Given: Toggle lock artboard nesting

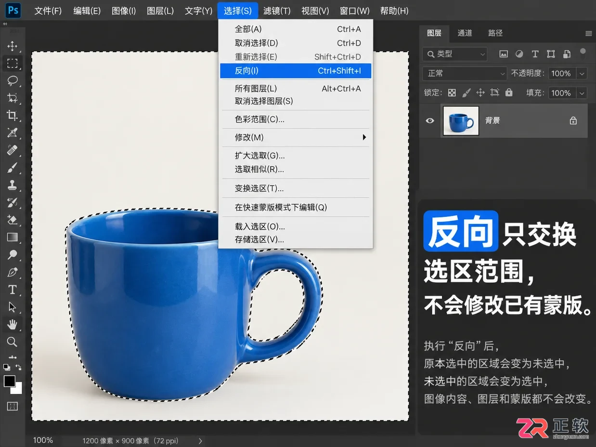Looking at the screenshot, I should (x=494, y=93).
